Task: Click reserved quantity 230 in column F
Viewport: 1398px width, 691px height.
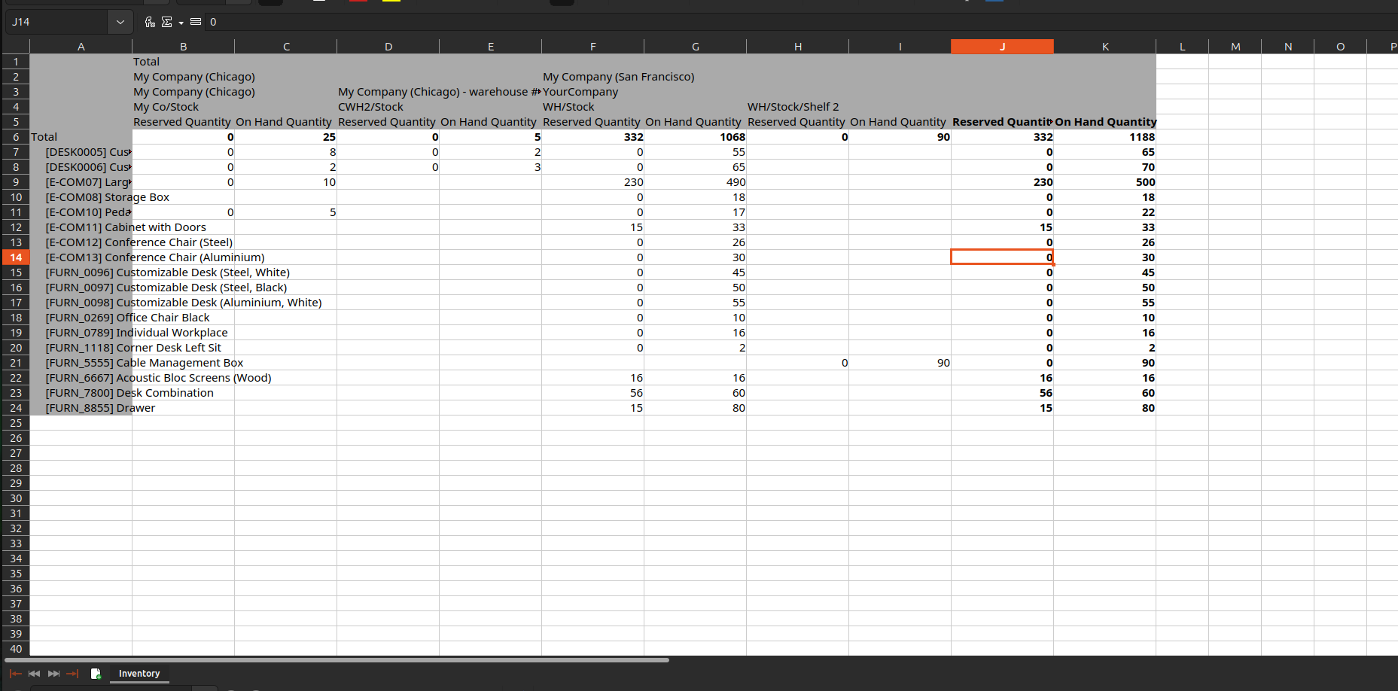Action: tap(593, 182)
